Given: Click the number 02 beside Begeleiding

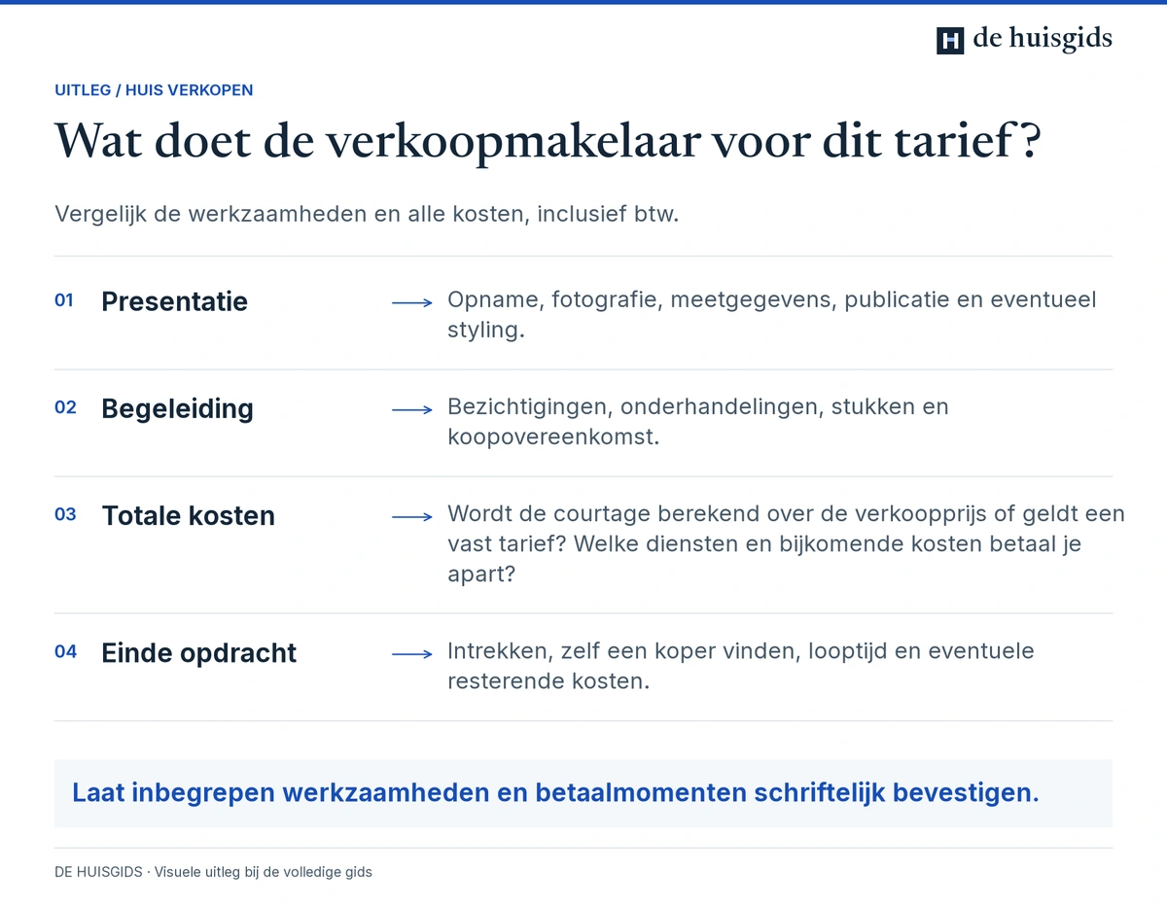Looking at the screenshot, I should pyautogui.click(x=65, y=407).
